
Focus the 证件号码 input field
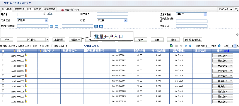pos(192,26)
